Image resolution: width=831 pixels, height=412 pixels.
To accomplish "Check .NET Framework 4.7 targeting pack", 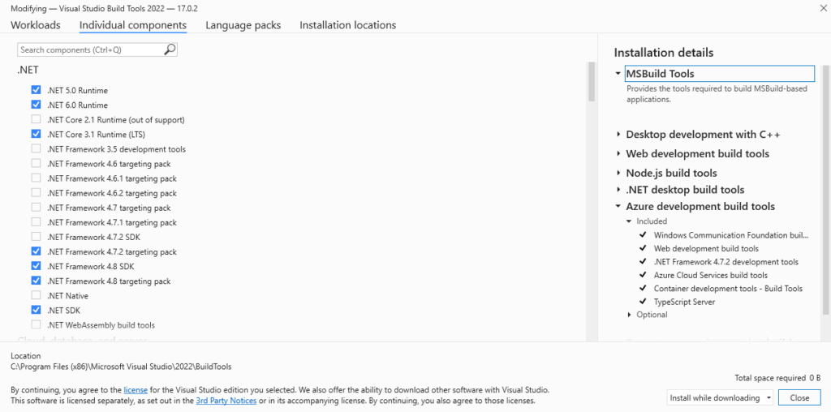I will 36,208.
